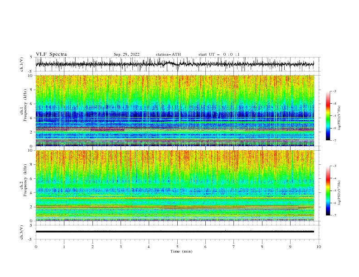
Task: Click the ch.3 black waveform trace
Action: [x=175, y=232]
